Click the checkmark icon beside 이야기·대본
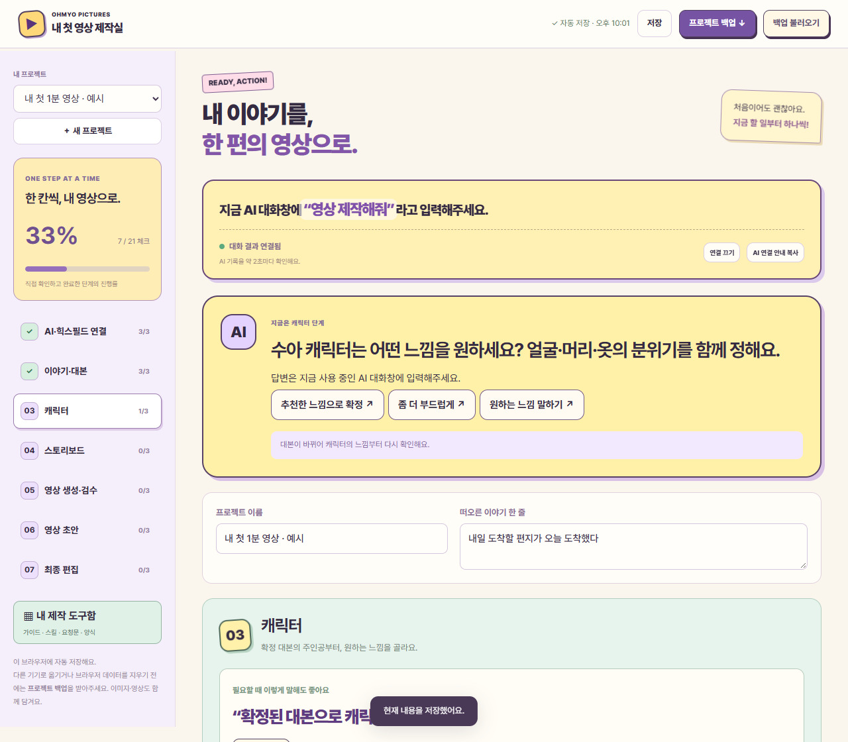The image size is (848, 742). click(x=29, y=371)
